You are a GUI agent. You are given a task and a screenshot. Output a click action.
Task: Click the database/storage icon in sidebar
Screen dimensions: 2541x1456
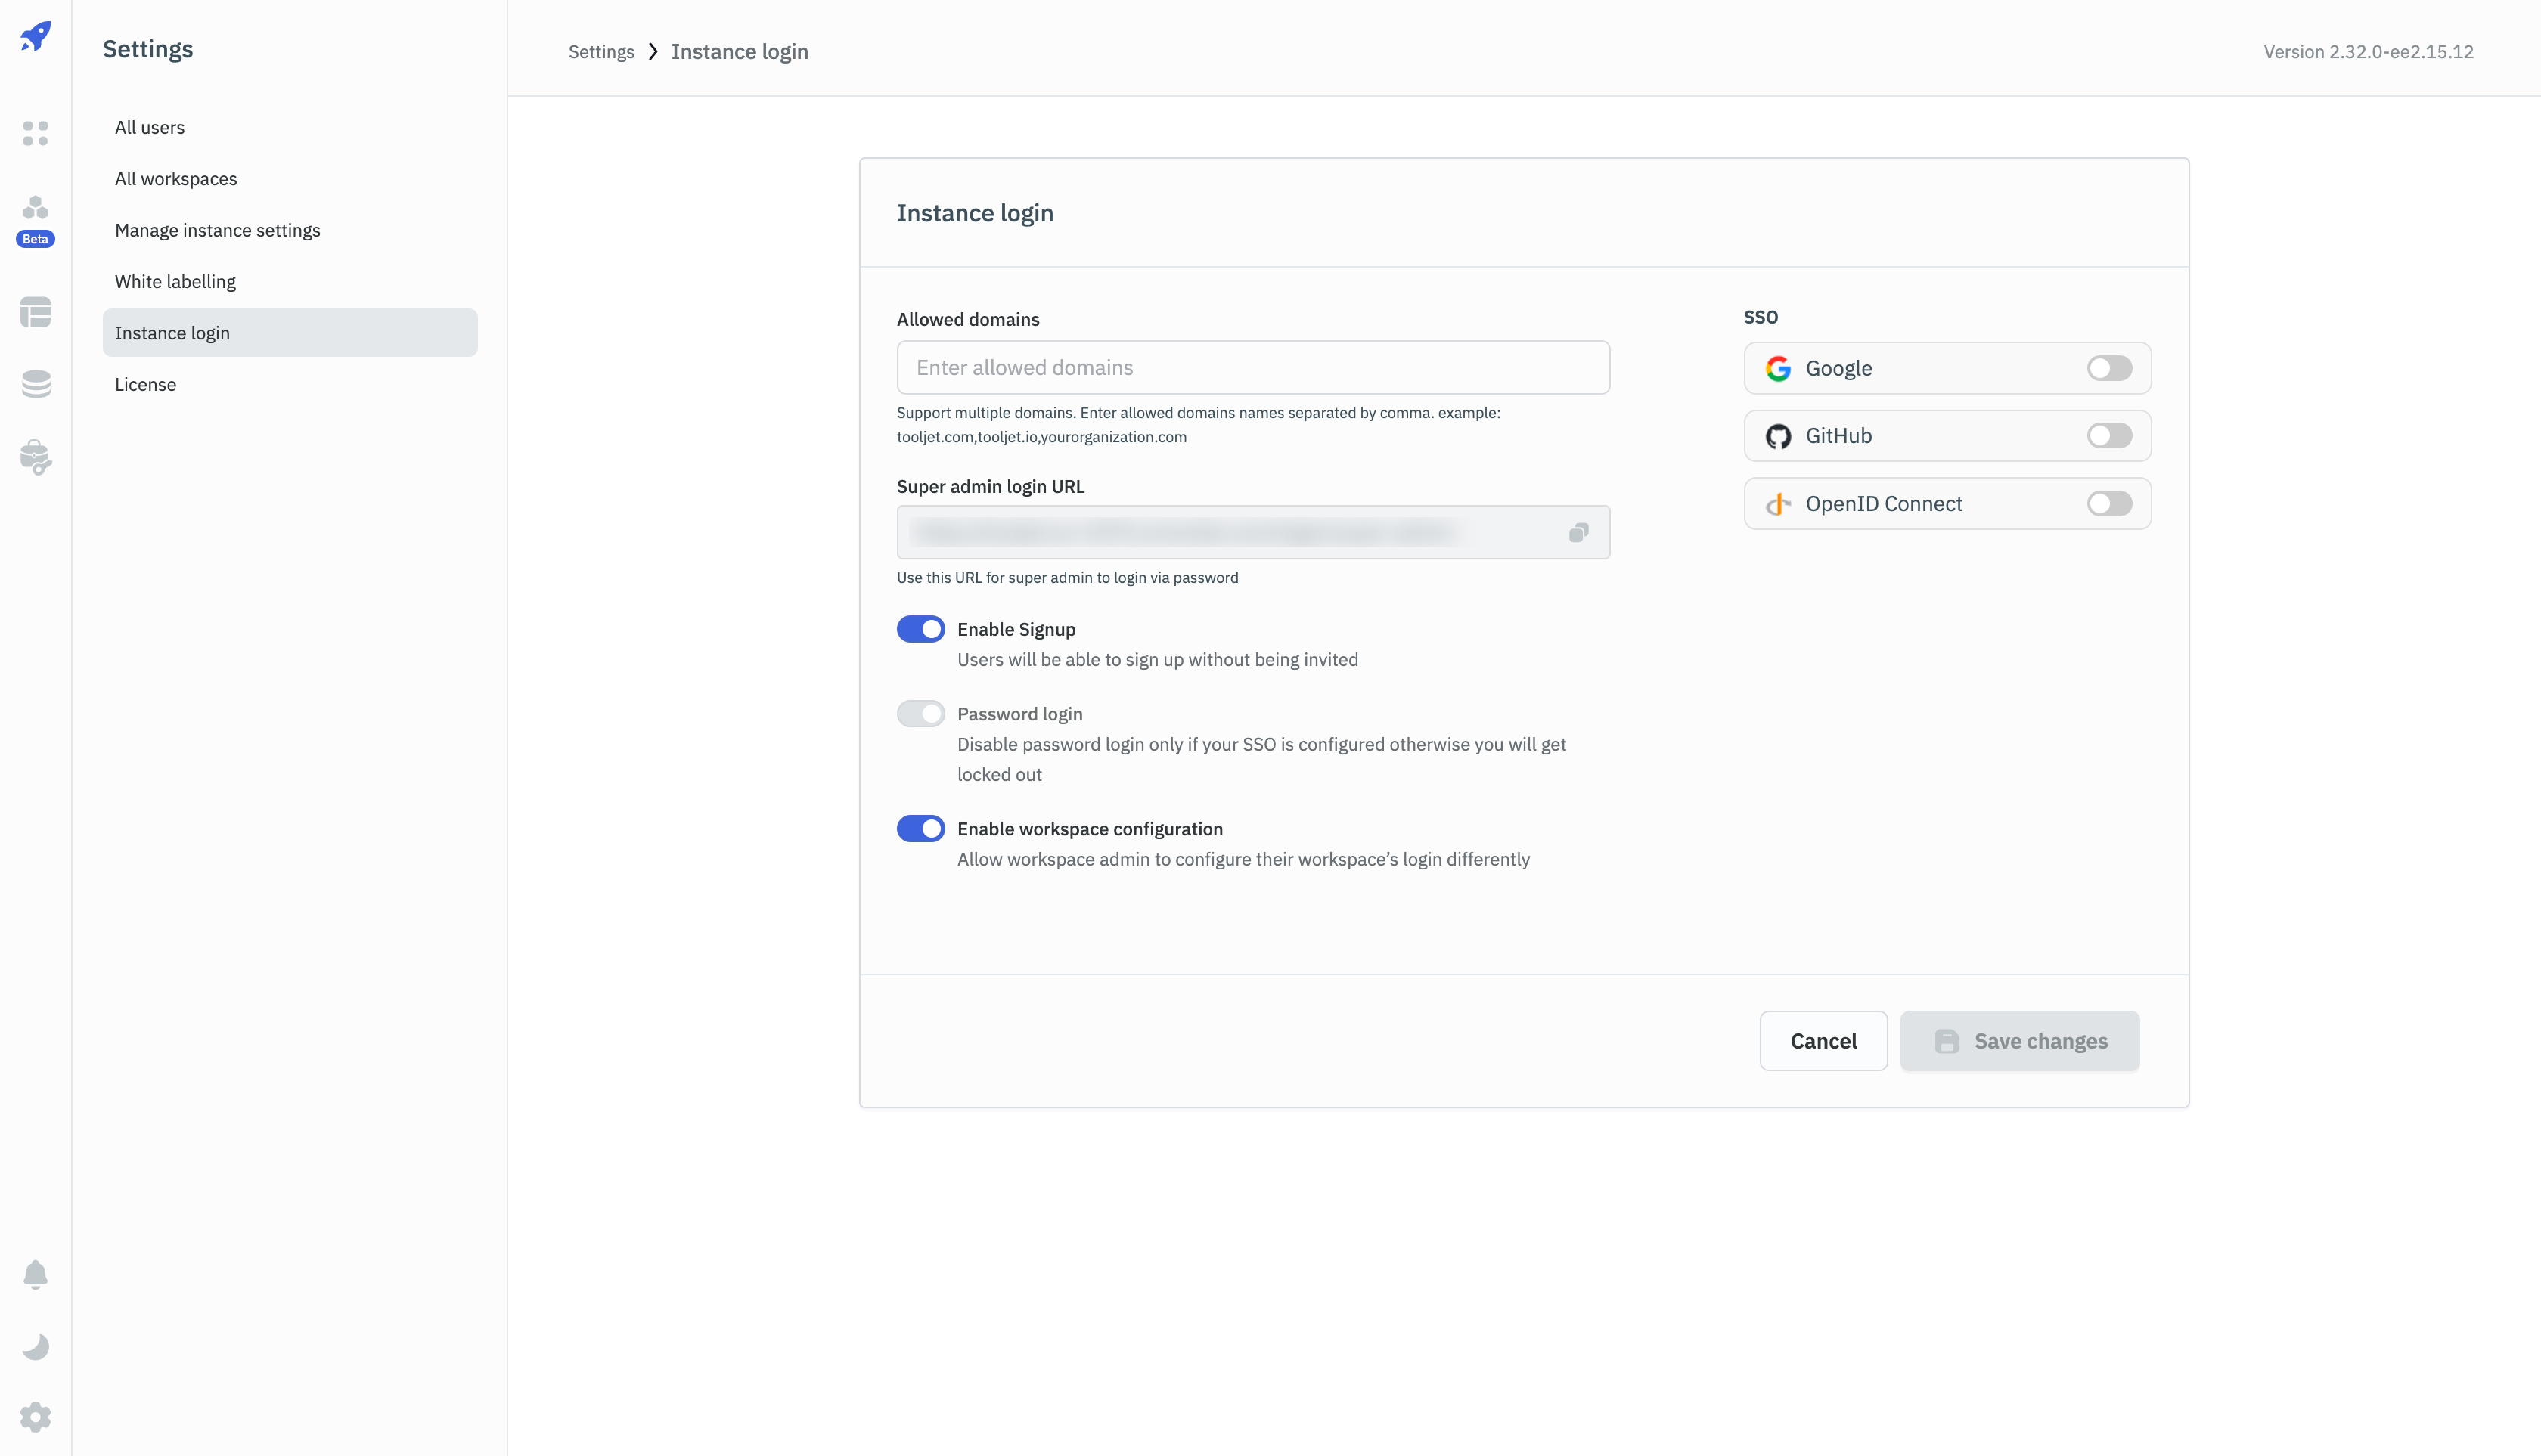35,383
